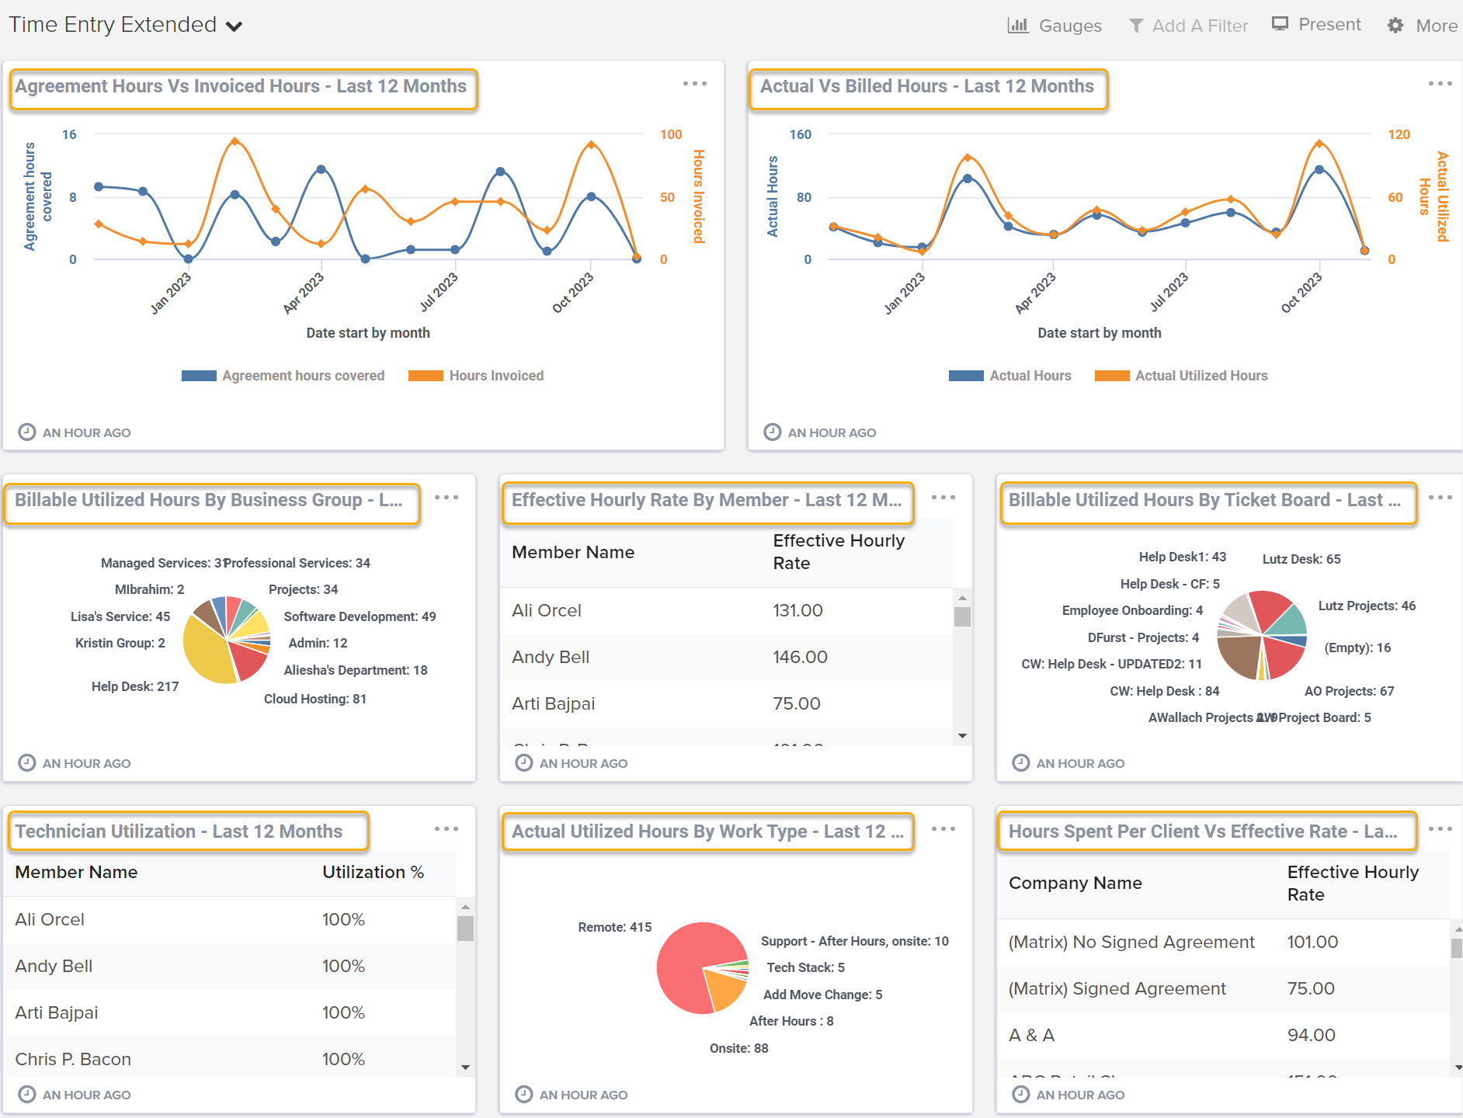This screenshot has height=1118, width=1463.
Task: Select Chris P. Bacon utilization row
Action: (230, 1057)
